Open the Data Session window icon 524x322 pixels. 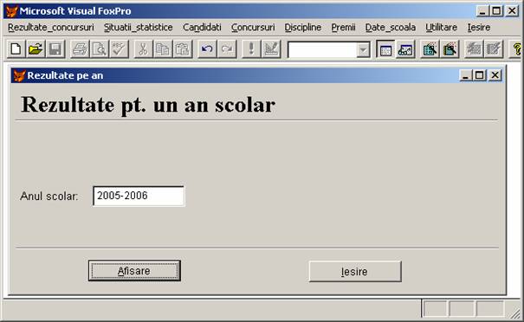click(405, 49)
